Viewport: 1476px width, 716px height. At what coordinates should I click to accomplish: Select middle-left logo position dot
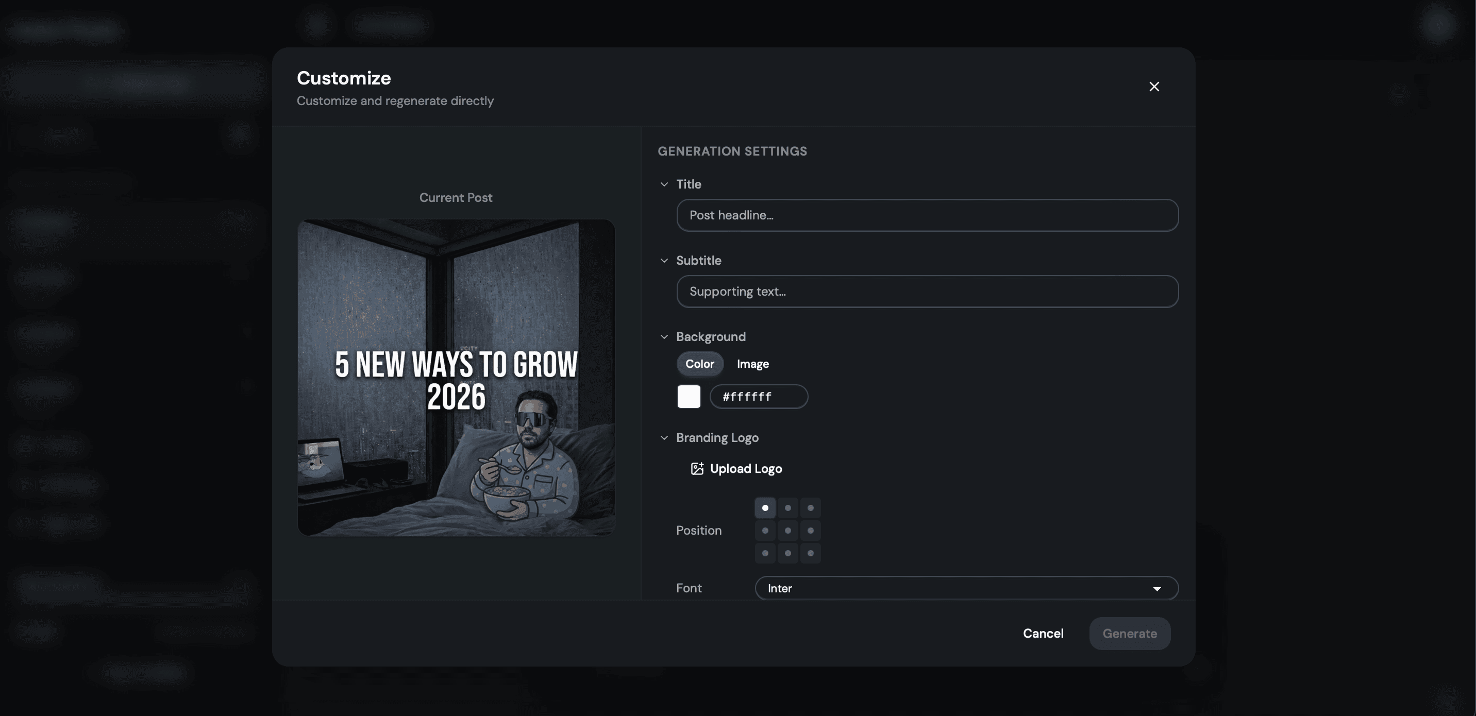point(765,531)
